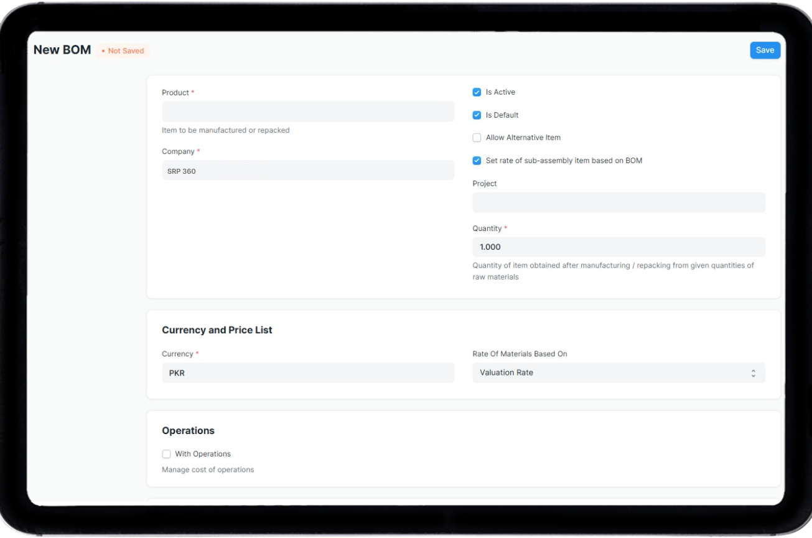Enable the With Operations checkbox

[166, 454]
